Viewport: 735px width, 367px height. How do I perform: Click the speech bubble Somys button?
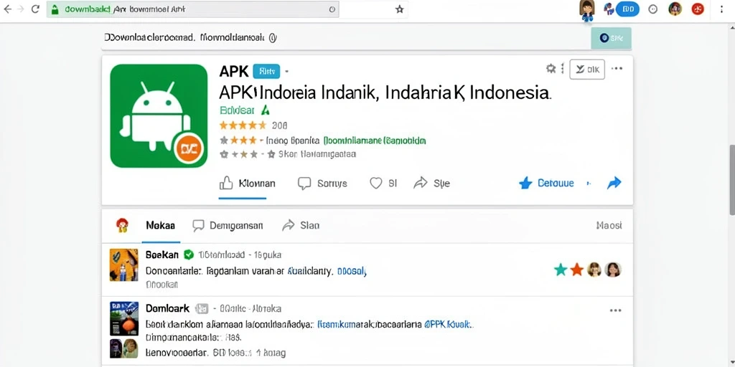pos(322,183)
